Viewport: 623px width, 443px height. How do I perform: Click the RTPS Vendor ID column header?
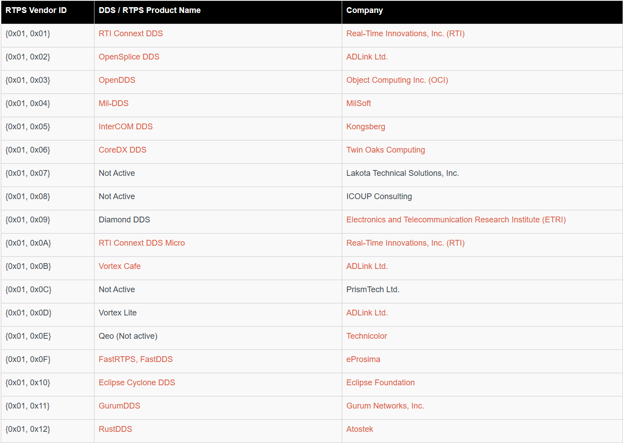(x=36, y=10)
